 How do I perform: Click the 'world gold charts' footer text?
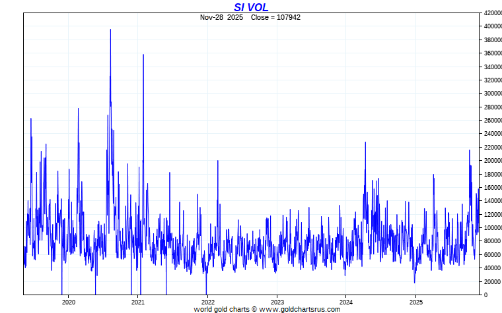pyautogui.click(x=221, y=309)
